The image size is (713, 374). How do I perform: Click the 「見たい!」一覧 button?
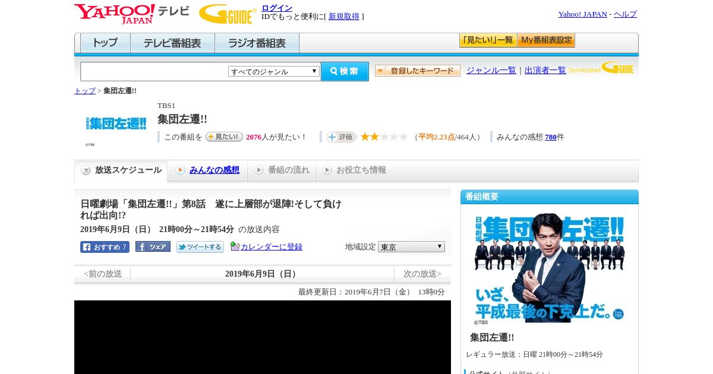point(488,40)
